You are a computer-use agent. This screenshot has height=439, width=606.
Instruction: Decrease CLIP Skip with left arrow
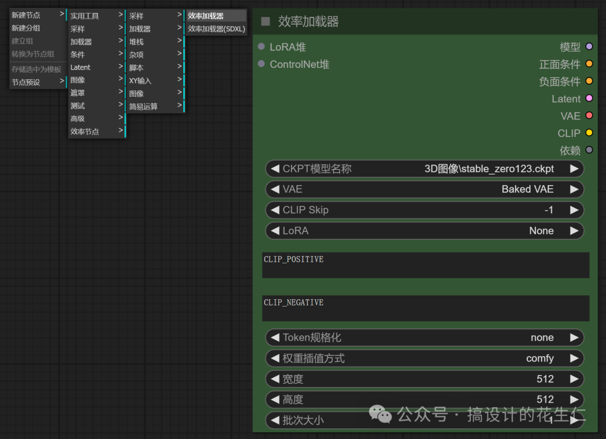pos(275,210)
